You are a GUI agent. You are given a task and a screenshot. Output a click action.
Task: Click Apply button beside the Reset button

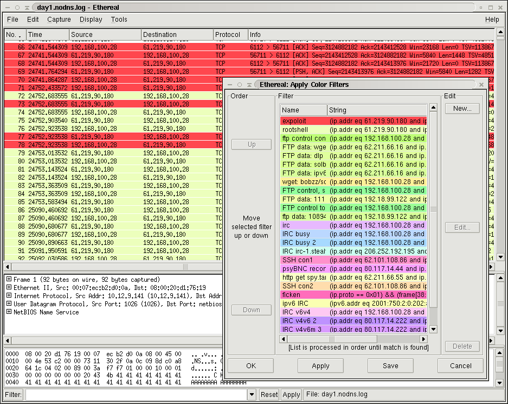click(x=291, y=395)
